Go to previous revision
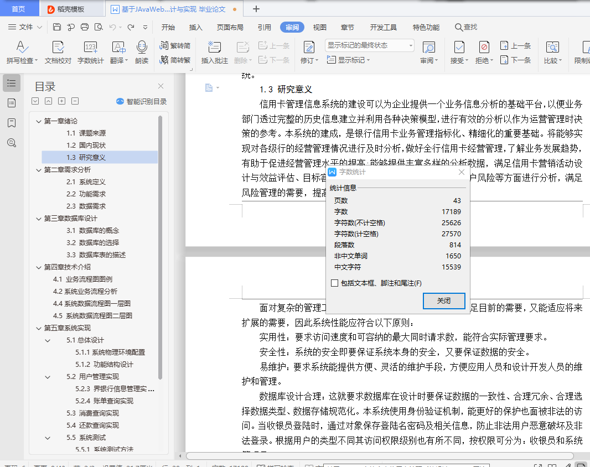 (515, 45)
